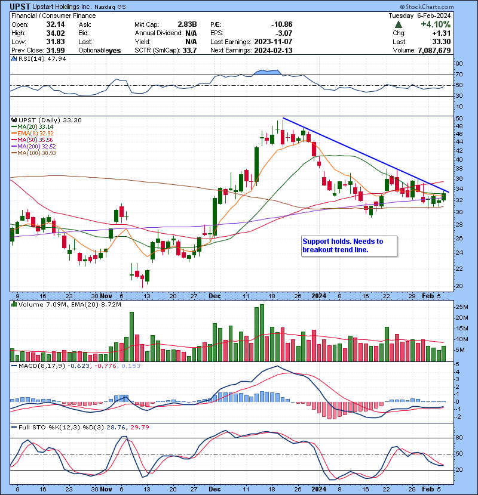Click the Nov label on price chart axis
478x495 pixels.
point(106,296)
